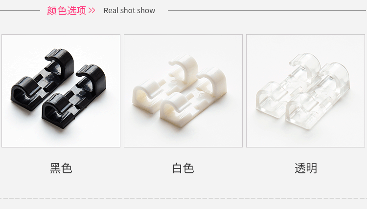Click the front transparent clip
The image size is (367, 209).
tap(318, 96)
